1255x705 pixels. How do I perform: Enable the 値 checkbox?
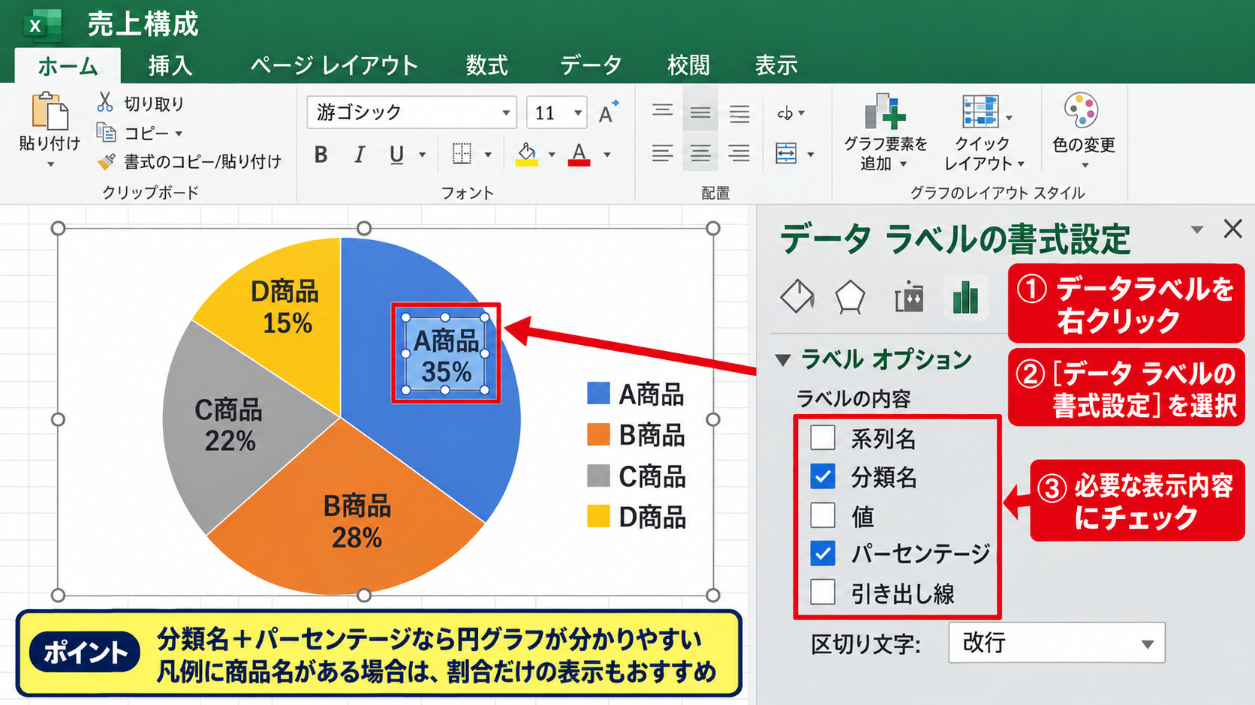[823, 515]
